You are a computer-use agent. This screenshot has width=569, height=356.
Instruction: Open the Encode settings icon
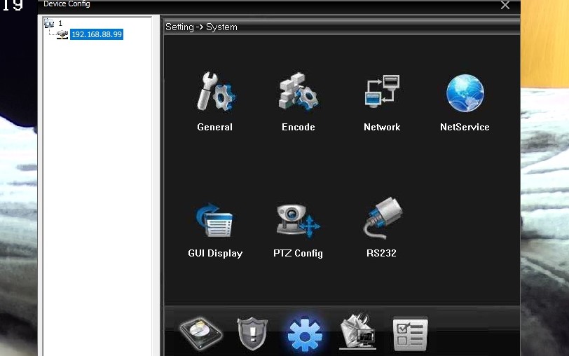click(x=299, y=93)
